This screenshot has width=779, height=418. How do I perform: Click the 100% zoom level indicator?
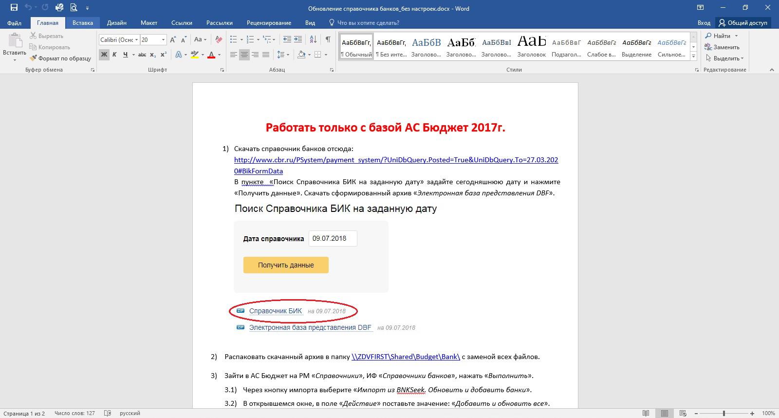(x=768, y=413)
